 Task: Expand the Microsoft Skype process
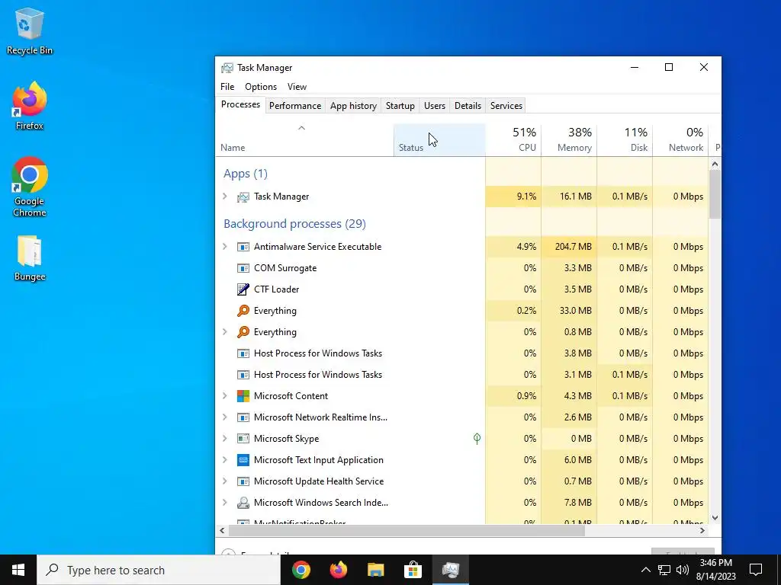pos(225,439)
